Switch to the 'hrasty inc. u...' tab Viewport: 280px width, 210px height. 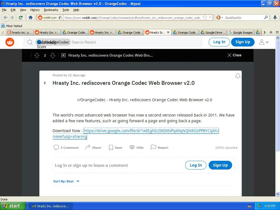(20, 32)
